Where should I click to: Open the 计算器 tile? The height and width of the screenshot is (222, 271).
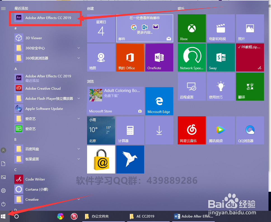130,130
